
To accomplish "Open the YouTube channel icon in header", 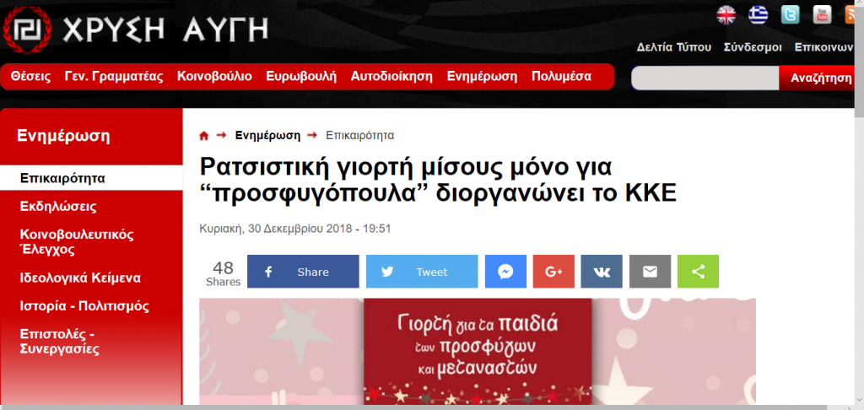I will (822, 15).
